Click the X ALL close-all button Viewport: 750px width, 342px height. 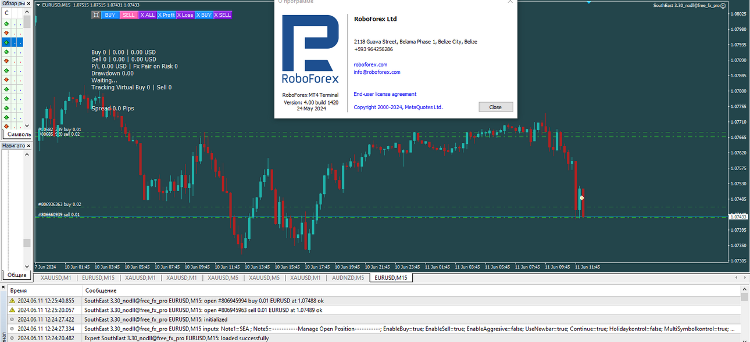(147, 15)
